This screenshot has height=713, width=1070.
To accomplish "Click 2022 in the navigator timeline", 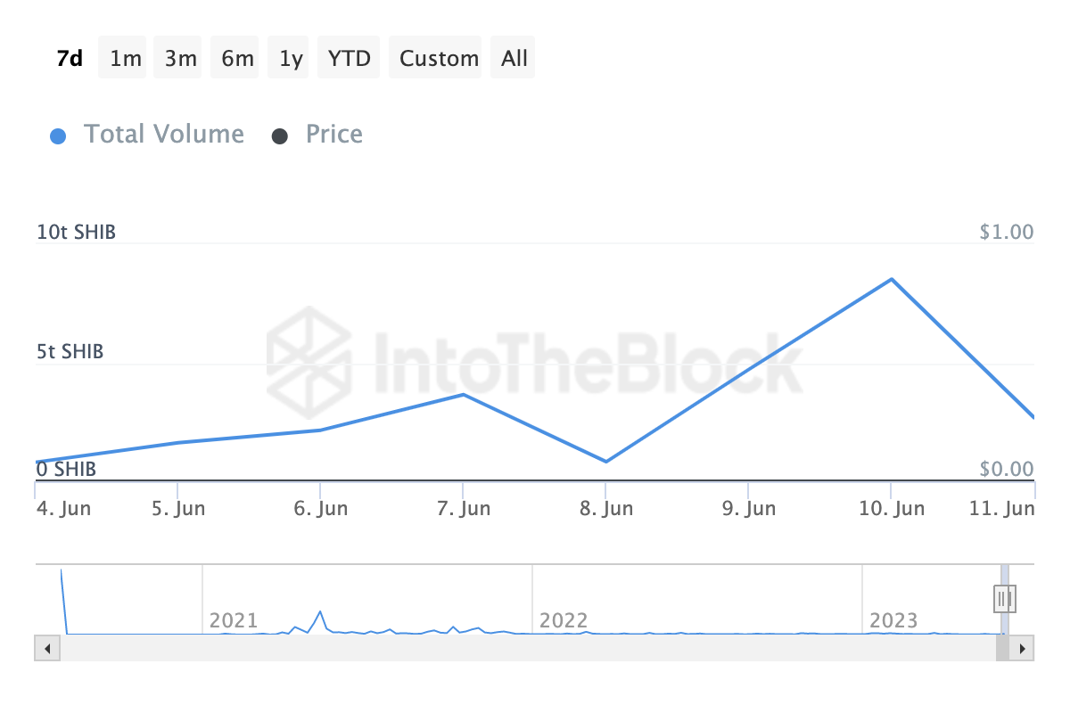I will click(564, 620).
